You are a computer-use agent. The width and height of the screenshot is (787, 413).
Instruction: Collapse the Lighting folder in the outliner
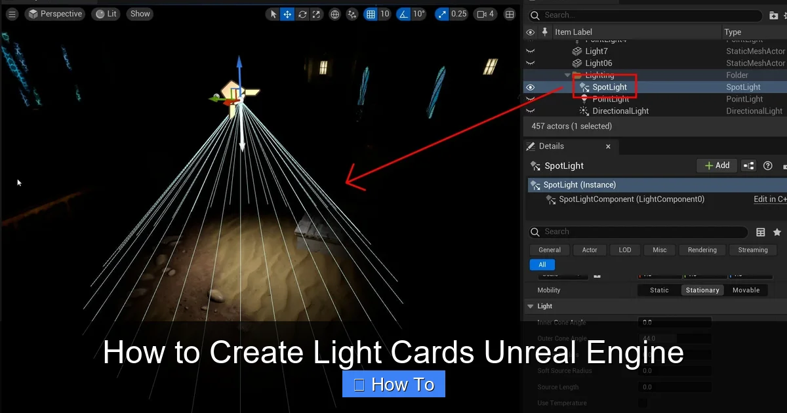pos(567,75)
